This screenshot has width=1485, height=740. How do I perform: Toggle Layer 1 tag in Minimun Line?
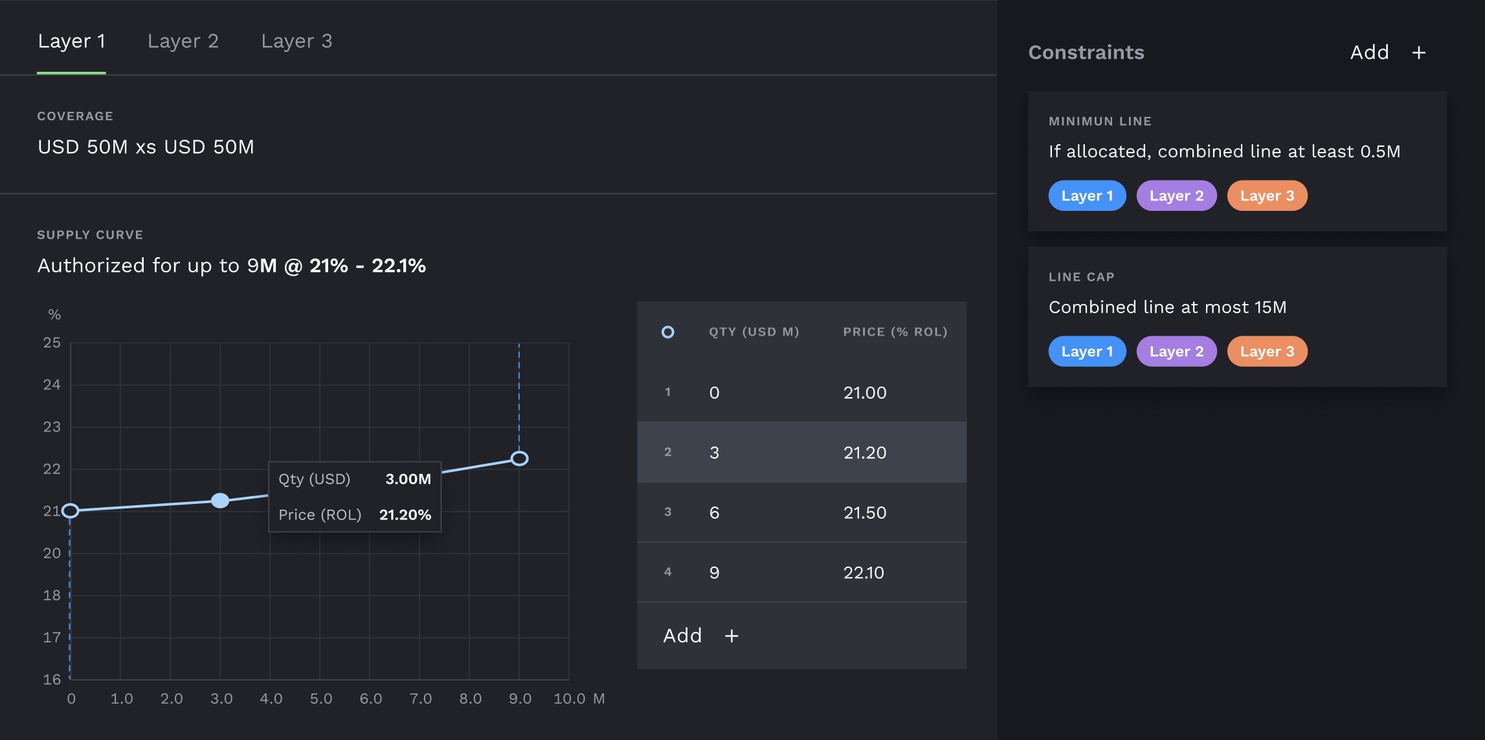coord(1087,196)
